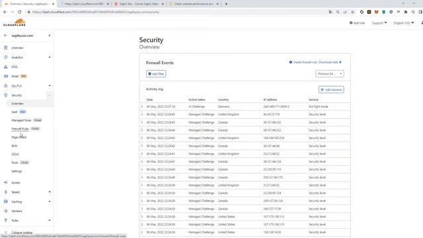The height and width of the screenshot is (238, 423).
Task: Open Page Shield under Security
Action: click(x=19, y=138)
